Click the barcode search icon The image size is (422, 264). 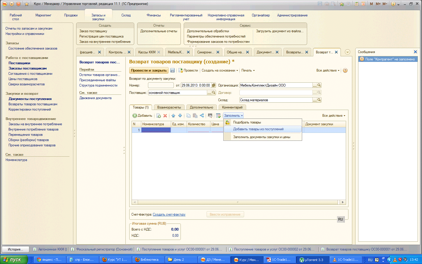pyautogui.click(x=210, y=116)
